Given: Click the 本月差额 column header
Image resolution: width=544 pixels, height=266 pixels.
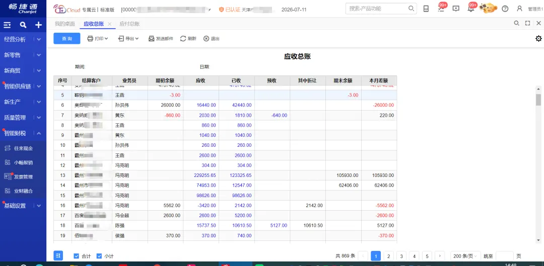Looking at the screenshot, I should (379, 80).
